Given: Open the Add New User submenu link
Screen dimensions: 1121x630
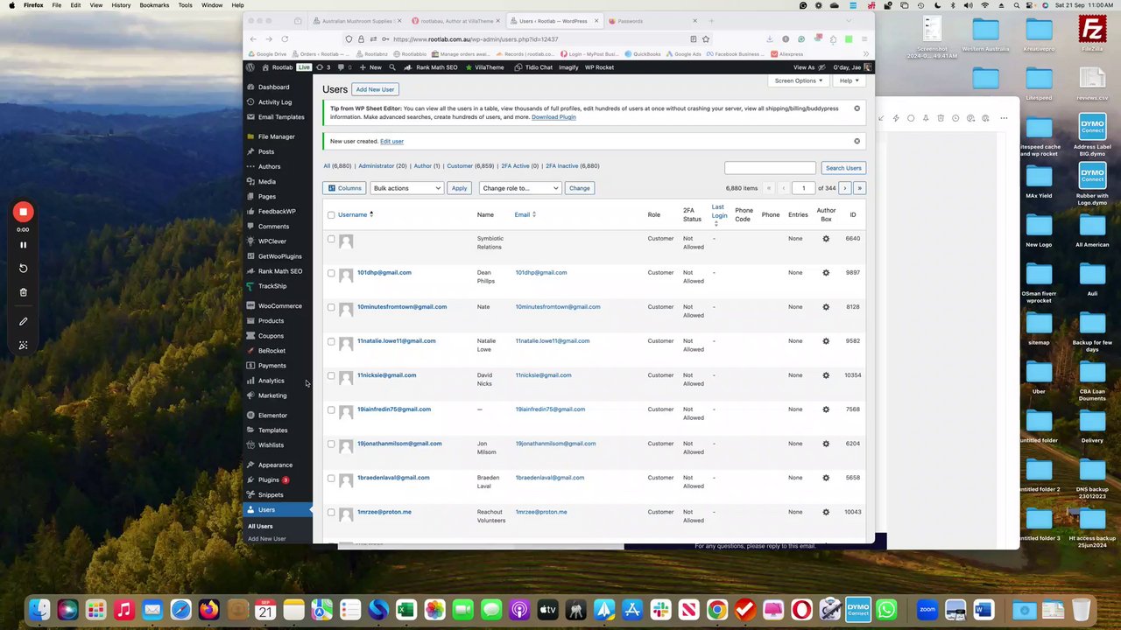Looking at the screenshot, I should point(266,539).
